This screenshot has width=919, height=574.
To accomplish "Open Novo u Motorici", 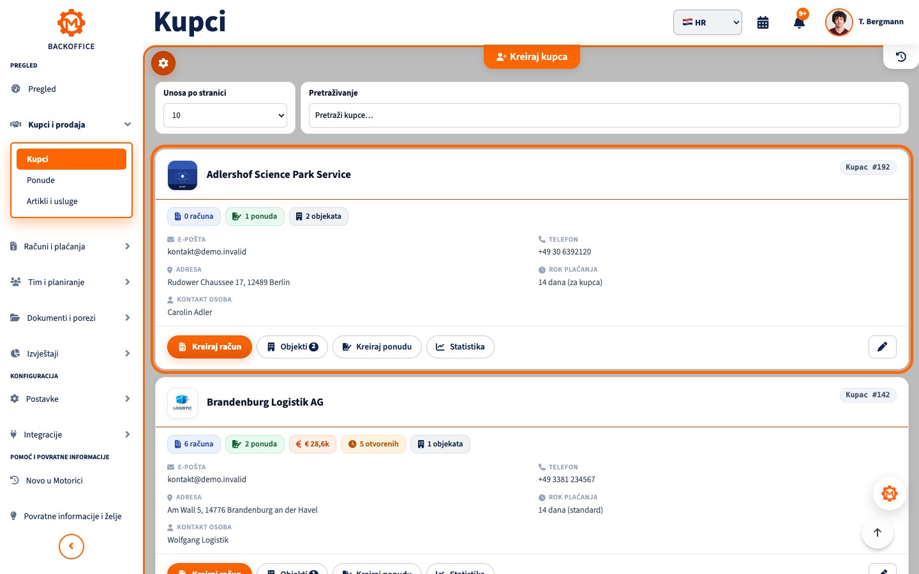I will coord(71,480).
